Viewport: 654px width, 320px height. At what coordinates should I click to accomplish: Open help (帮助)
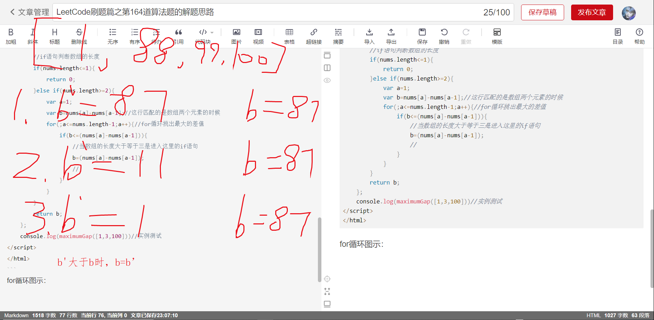pos(639,36)
